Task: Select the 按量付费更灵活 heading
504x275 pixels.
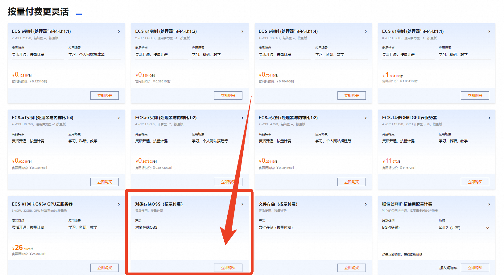Action: coord(38,12)
